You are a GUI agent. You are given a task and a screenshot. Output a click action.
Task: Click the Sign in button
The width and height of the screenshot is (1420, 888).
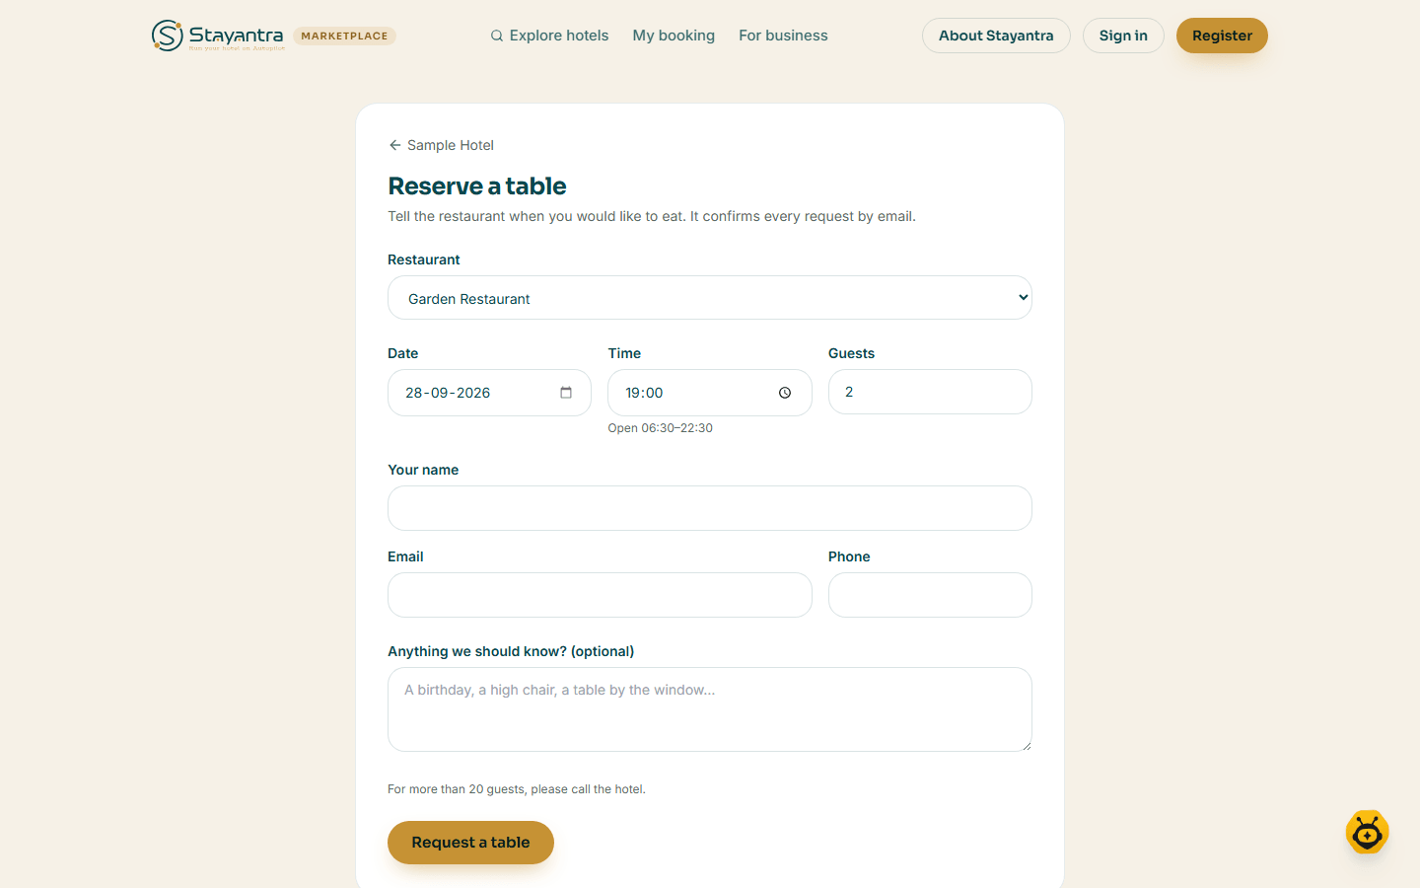pyautogui.click(x=1123, y=36)
